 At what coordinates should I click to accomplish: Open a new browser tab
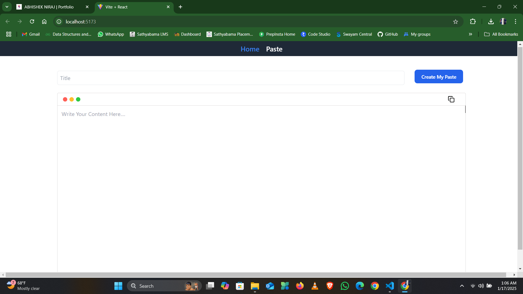tap(180, 7)
